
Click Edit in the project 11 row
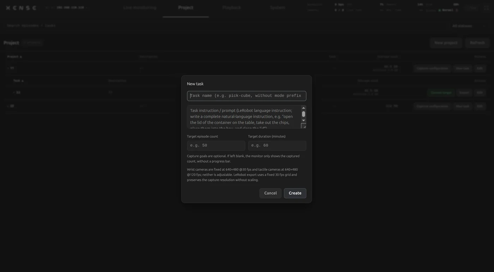click(480, 68)
